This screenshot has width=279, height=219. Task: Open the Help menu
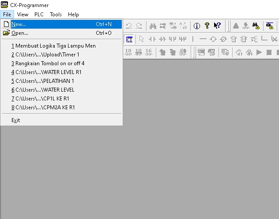pos(73,15)
